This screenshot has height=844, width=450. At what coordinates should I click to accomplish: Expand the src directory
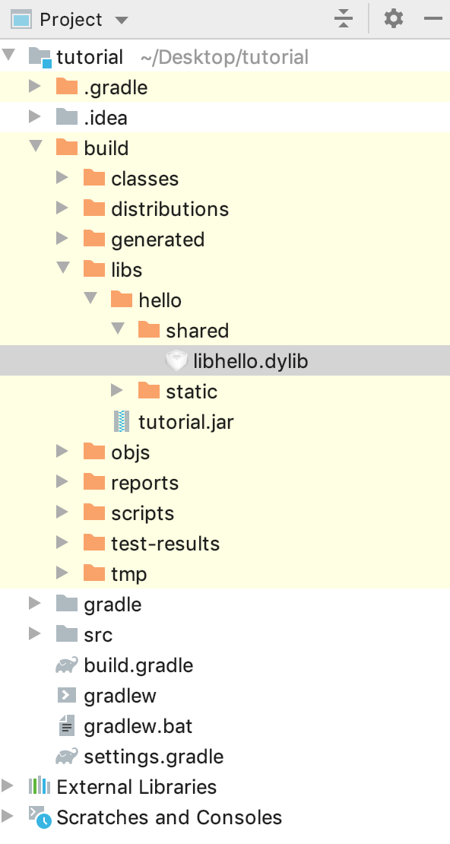35,634
